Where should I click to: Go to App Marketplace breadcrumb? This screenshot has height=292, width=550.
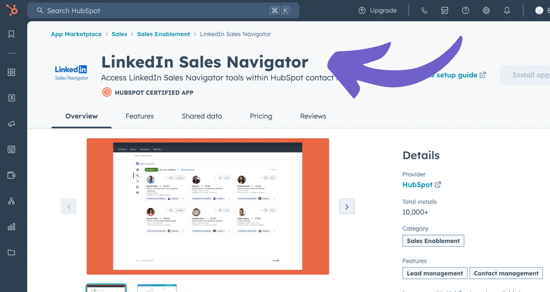click(x=76, y=34)
